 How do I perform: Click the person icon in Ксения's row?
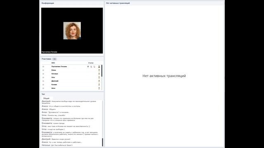[99, 85]
